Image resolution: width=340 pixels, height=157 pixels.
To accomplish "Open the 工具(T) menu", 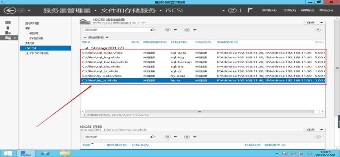I will click(289, 10).
